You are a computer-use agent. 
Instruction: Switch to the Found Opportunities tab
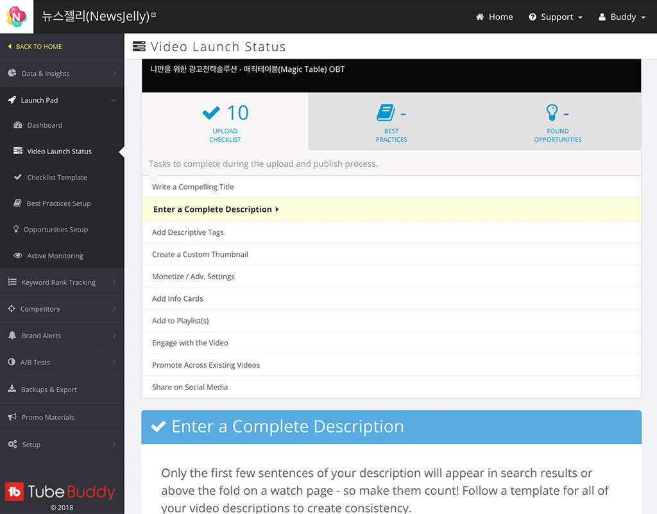[558, 121]
